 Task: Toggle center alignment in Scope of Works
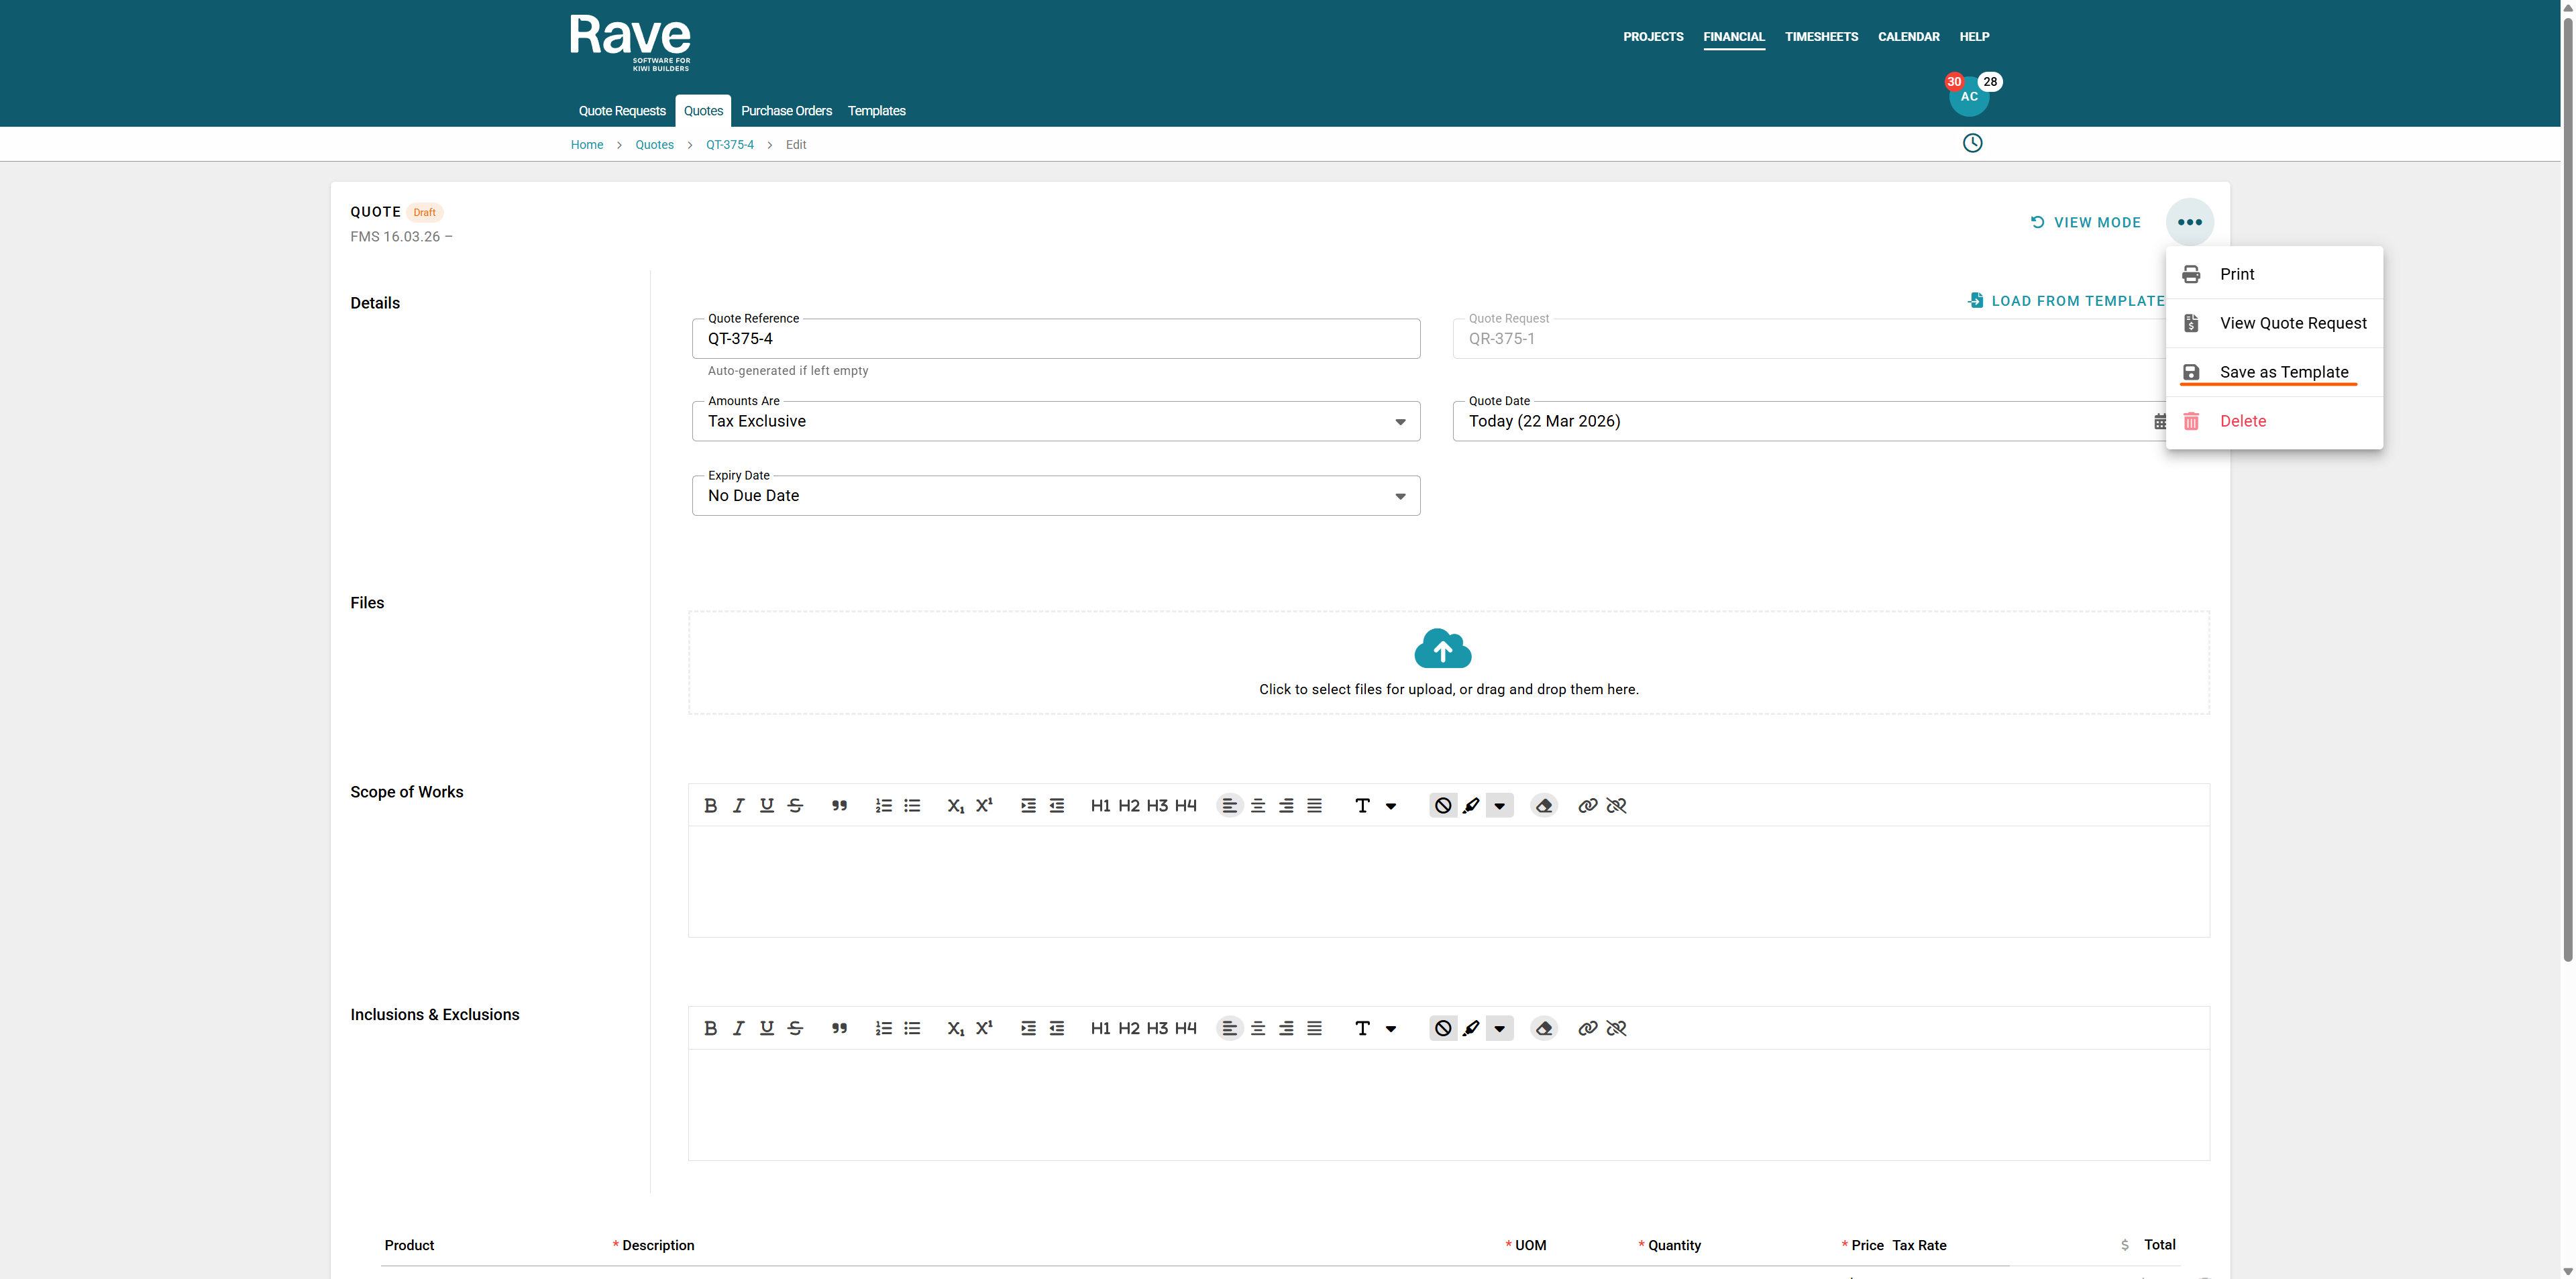click(1258, 806)
